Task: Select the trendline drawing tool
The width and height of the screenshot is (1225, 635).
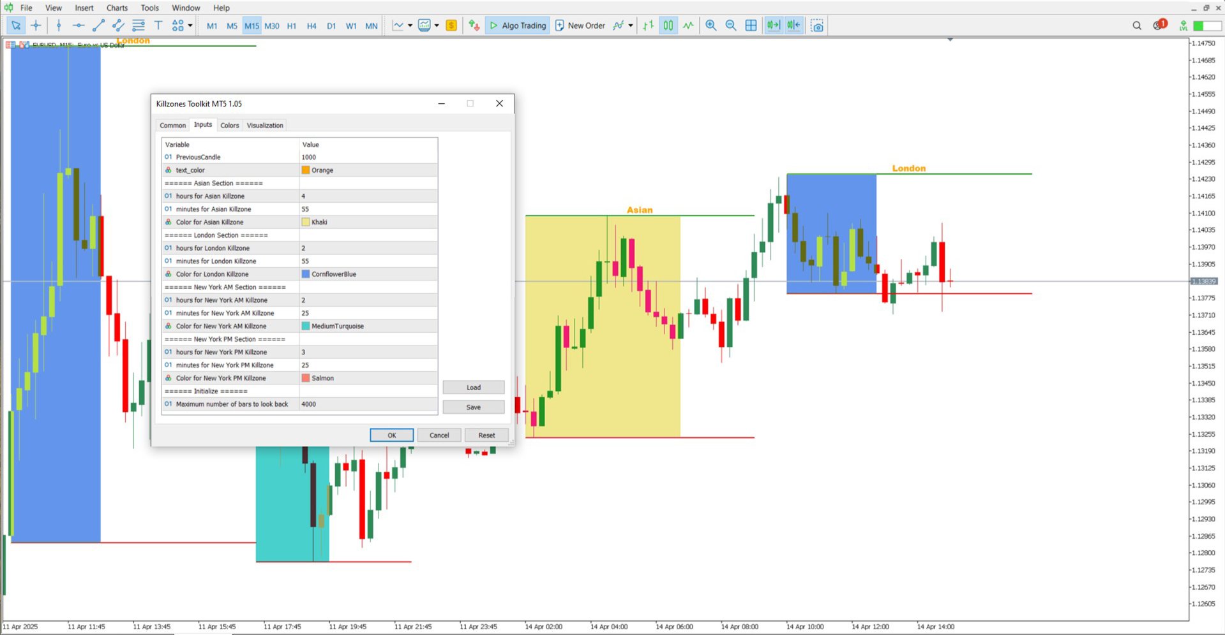Action: coord(98,26)
